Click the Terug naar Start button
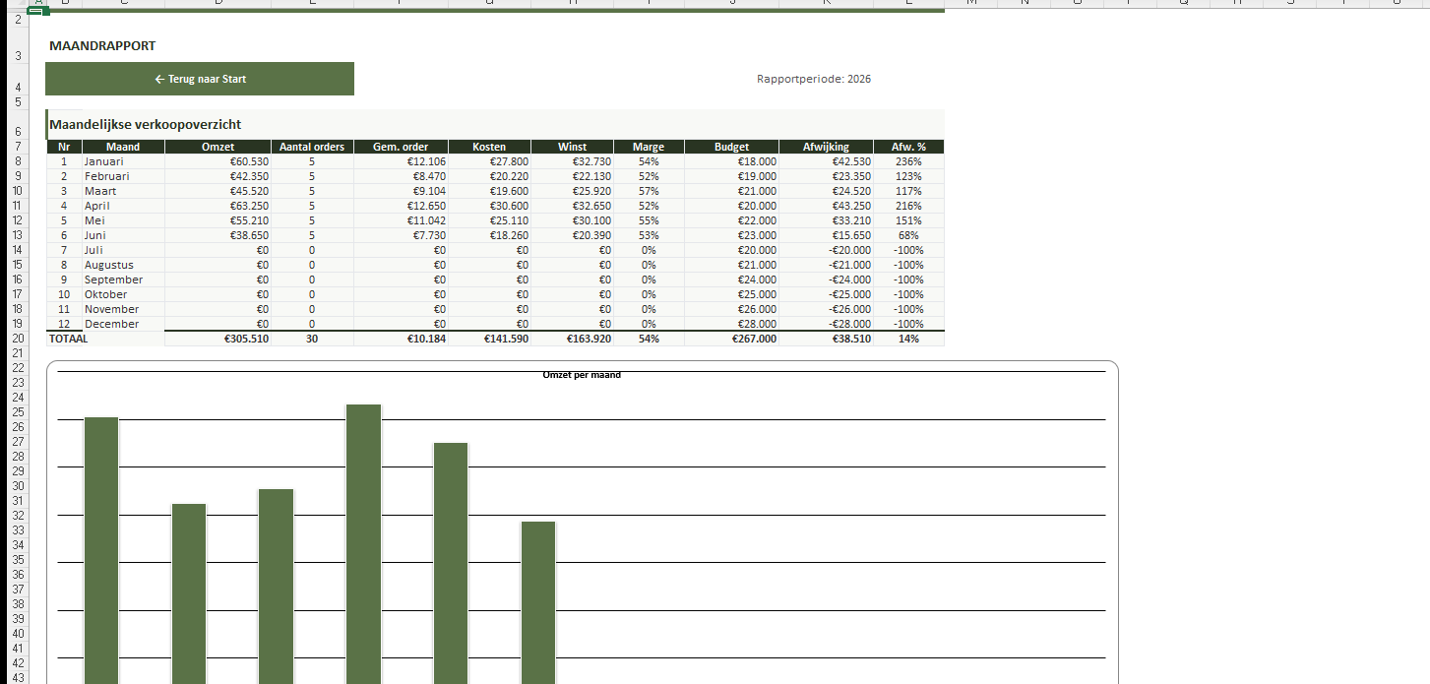The image size is (1430, 684). (x=200, y=79)
